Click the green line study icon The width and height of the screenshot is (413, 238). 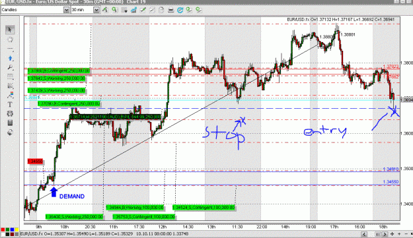point(143,10)
